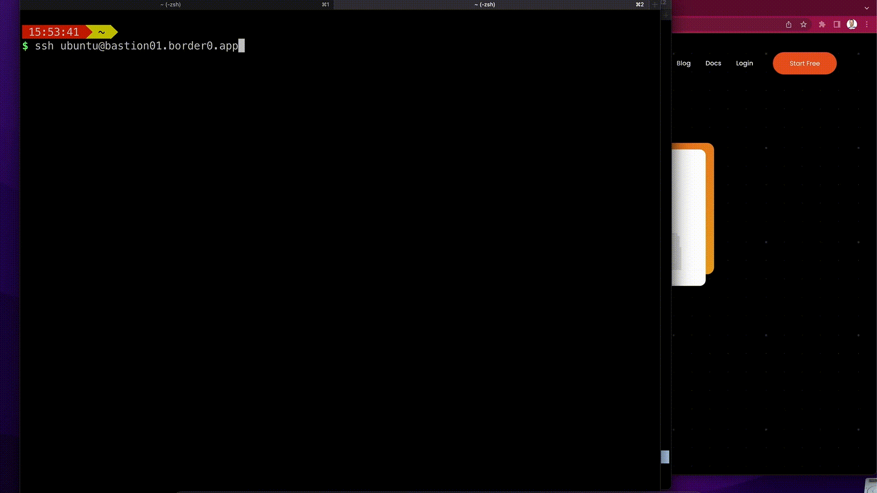Open the browser extensions puzzle icon
Viewport: 877px width, 493px height.
822,25
